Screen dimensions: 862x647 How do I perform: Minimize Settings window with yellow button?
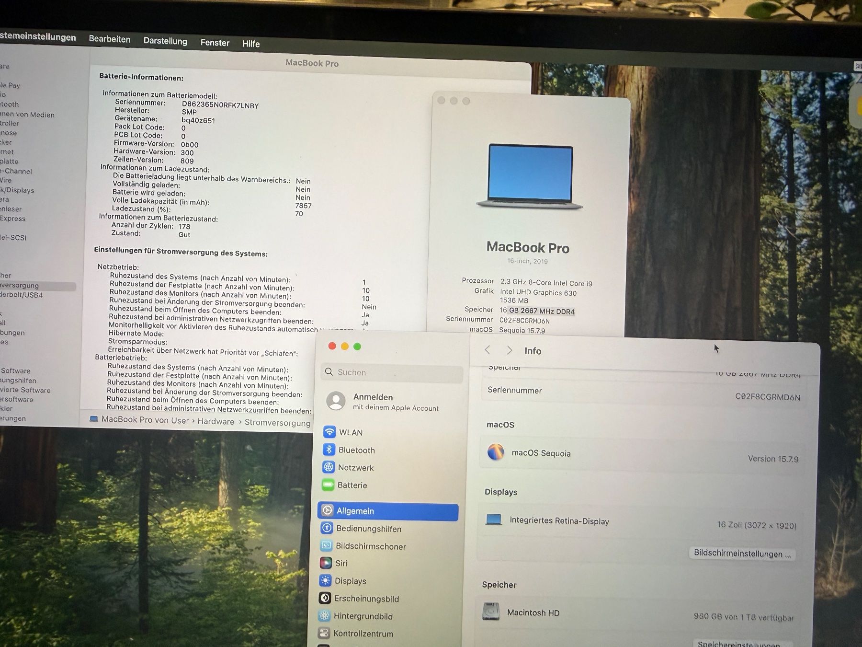pos(344,346)
